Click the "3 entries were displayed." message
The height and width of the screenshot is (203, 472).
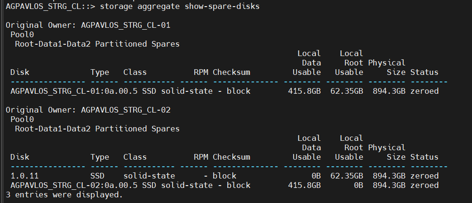(x=64, y=194)
